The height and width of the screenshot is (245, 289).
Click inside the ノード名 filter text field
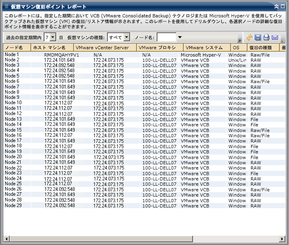(166, 38)
